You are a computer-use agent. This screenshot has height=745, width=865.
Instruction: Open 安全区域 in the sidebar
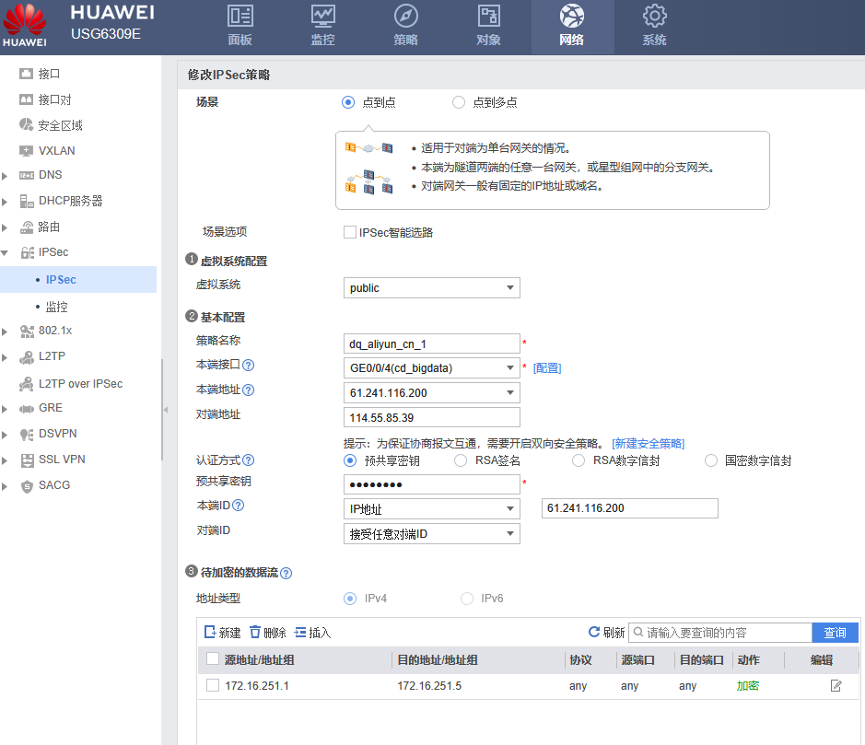pos(60,125)
